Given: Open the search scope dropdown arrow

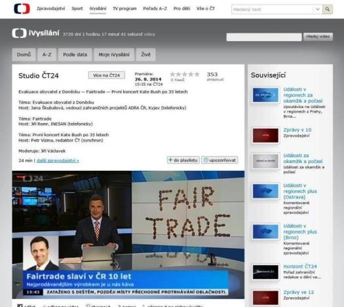Looking at the screenshot, I should [317, 9].
